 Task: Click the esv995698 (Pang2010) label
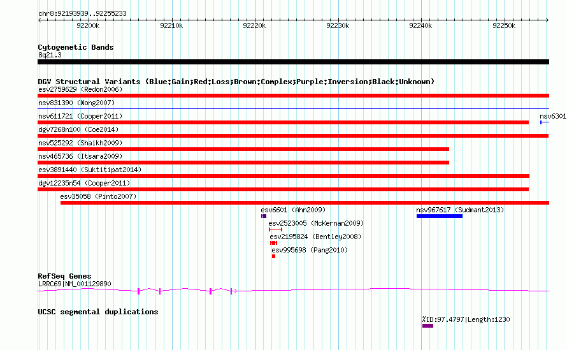pyautogui.click(x=310, y=250)
